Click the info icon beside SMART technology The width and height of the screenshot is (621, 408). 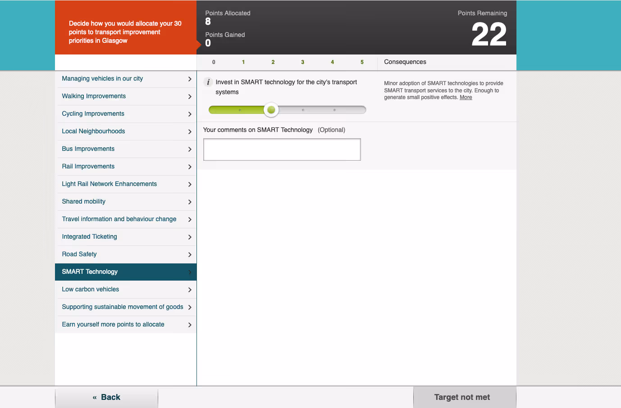click(208, 82)
